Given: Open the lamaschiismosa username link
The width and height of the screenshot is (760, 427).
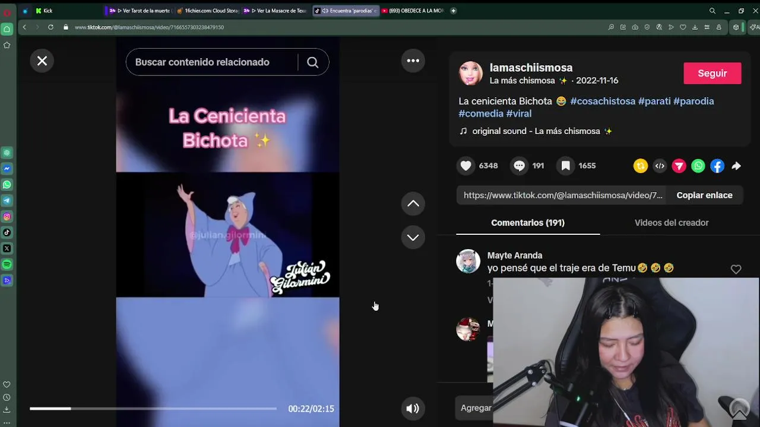Looking at the screenshot, I should point(531,68).
